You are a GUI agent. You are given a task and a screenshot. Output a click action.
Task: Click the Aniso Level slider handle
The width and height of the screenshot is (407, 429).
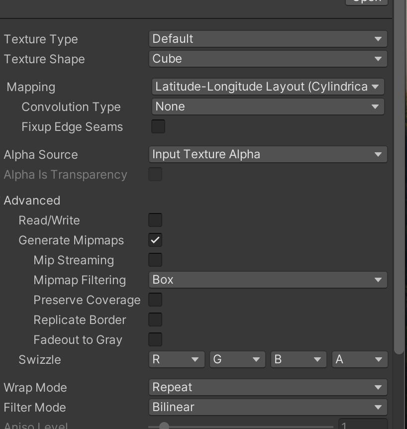tap(164, 426)
